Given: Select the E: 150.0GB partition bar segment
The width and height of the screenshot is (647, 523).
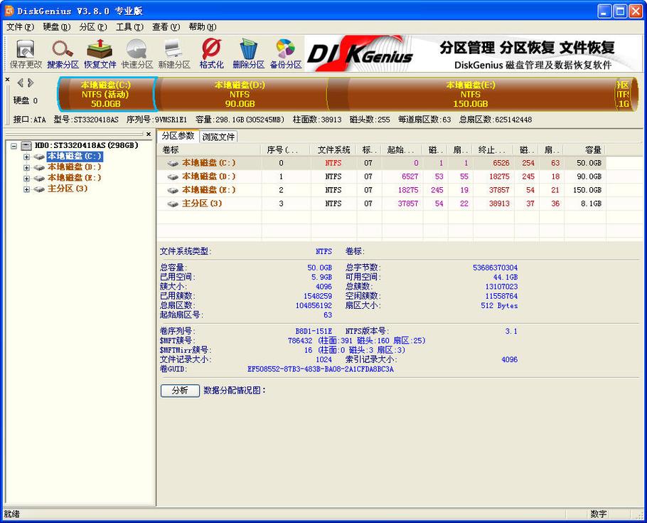Looking at the screenshot, I should (x=471, y=94).
